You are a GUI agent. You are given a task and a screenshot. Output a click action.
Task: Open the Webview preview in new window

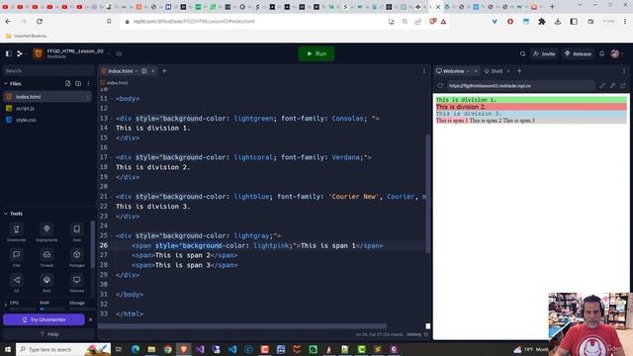[622, 86]
